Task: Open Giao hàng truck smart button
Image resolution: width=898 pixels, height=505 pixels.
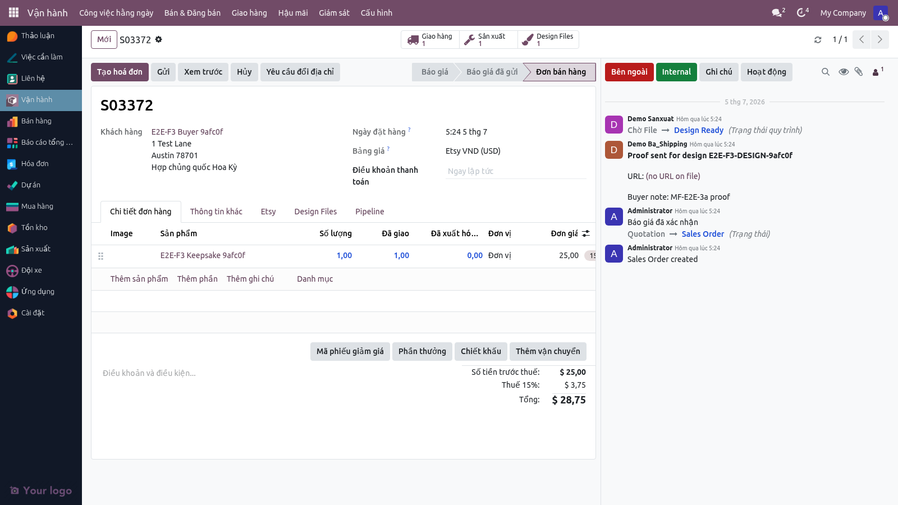Action: tap(430, 40)
